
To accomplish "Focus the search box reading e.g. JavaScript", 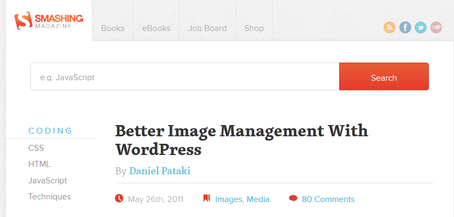I will (x=185, y=76).
